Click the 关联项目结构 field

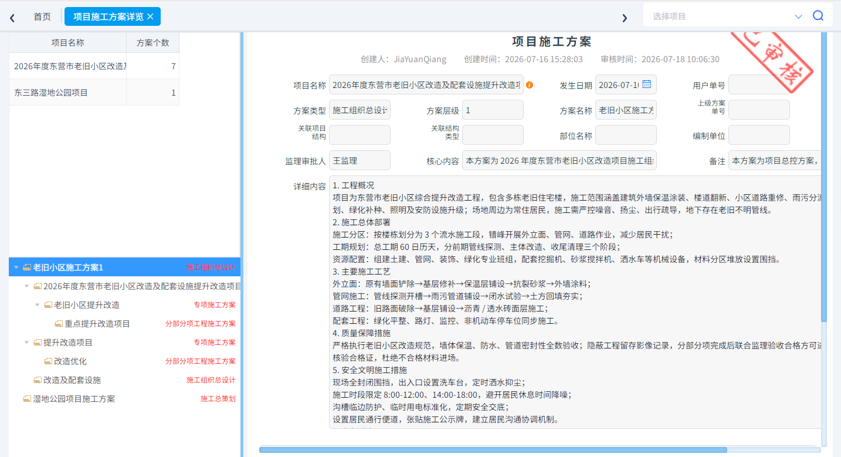360,135
